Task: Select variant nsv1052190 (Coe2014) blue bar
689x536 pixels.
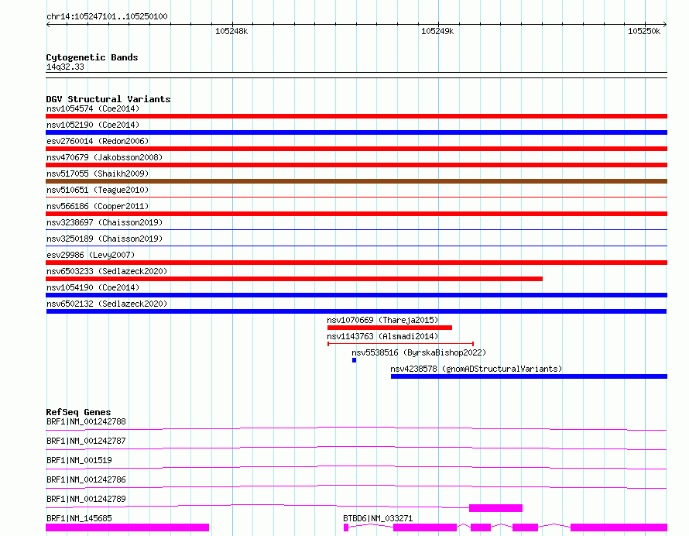Action: pyautogui.click(x=356, y=132)
